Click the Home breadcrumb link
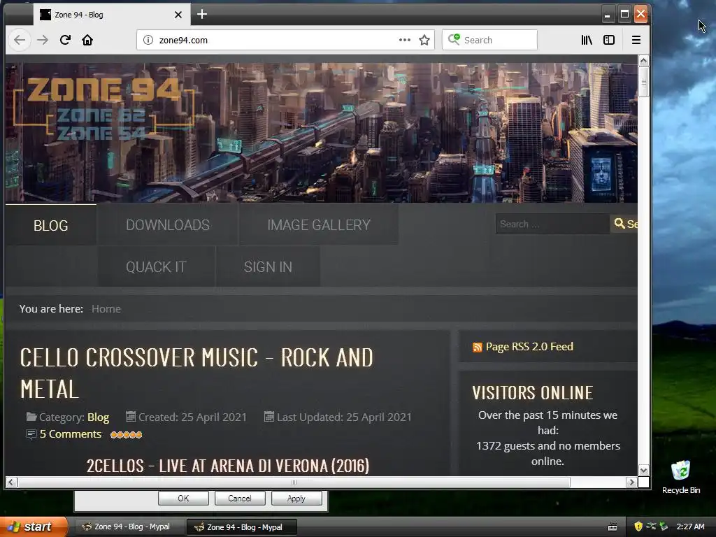 (x=106, y=309)
